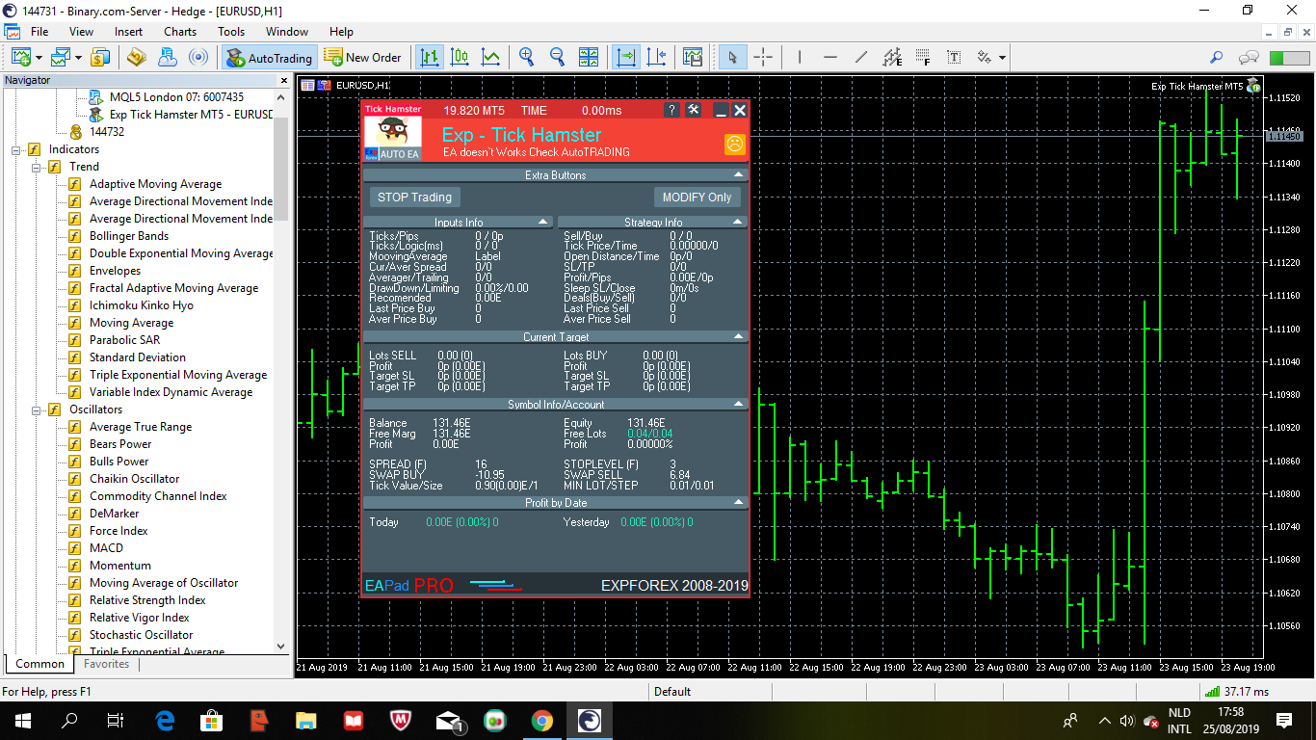Switch to the Common tab in Navigator
The width and height of the screenshot is (1316, 740).
[x=40, y=664]
